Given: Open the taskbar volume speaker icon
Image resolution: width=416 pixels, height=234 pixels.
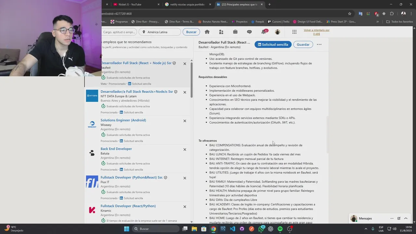Looking at the screenshot, I should coord(395,229).
